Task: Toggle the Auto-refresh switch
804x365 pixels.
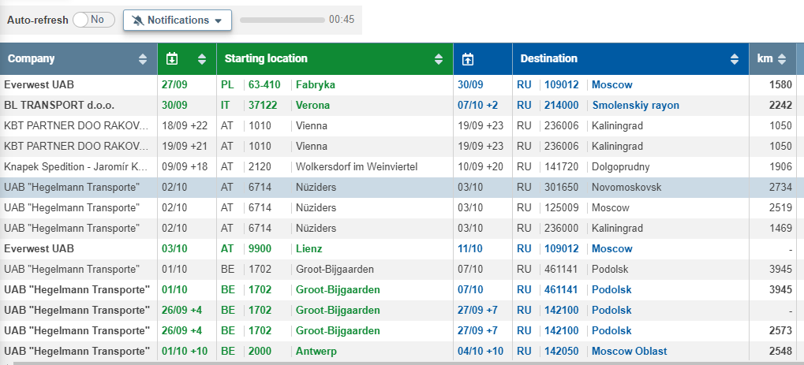Action: [x=94, y=20]
